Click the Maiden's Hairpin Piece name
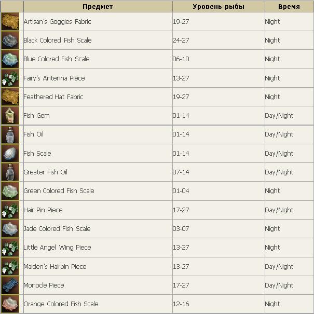 pyautogui.click(x=55, y=267)
